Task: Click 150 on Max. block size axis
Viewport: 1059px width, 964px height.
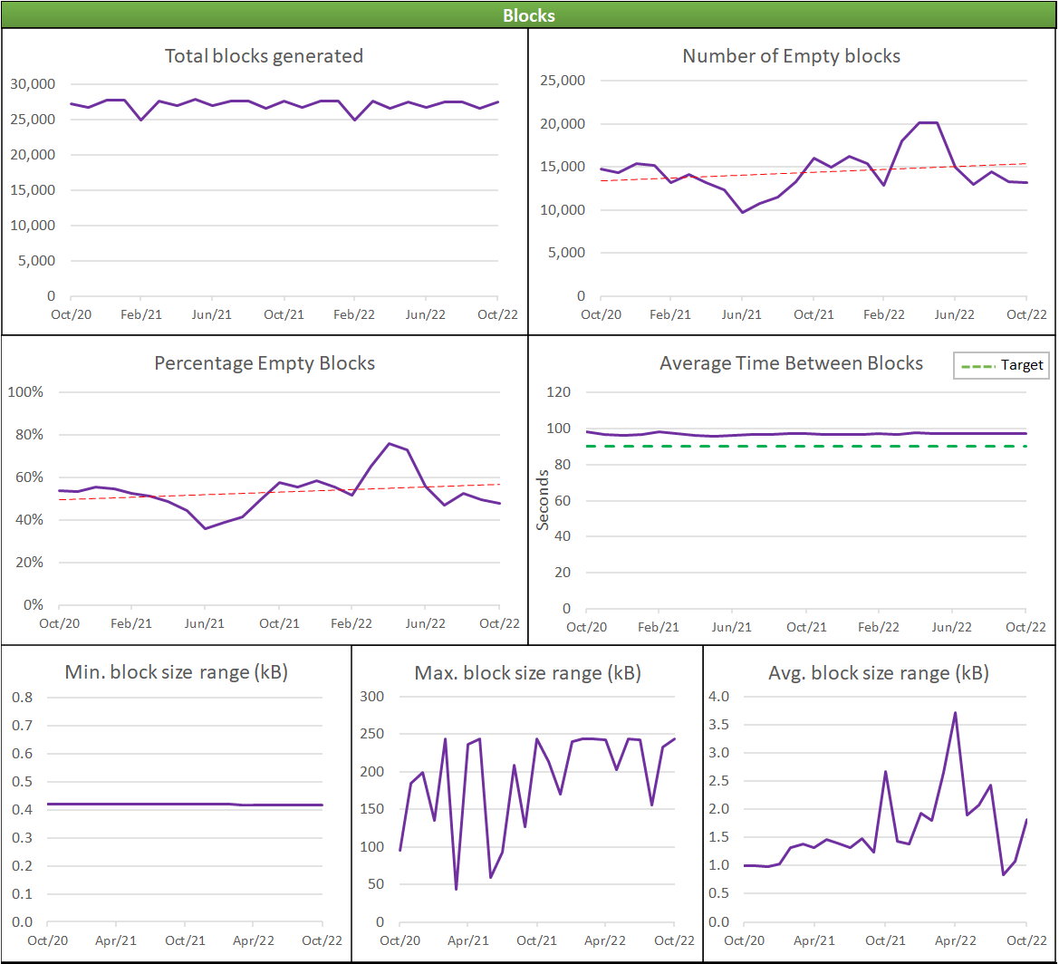Action: click(x=372, y=809)
